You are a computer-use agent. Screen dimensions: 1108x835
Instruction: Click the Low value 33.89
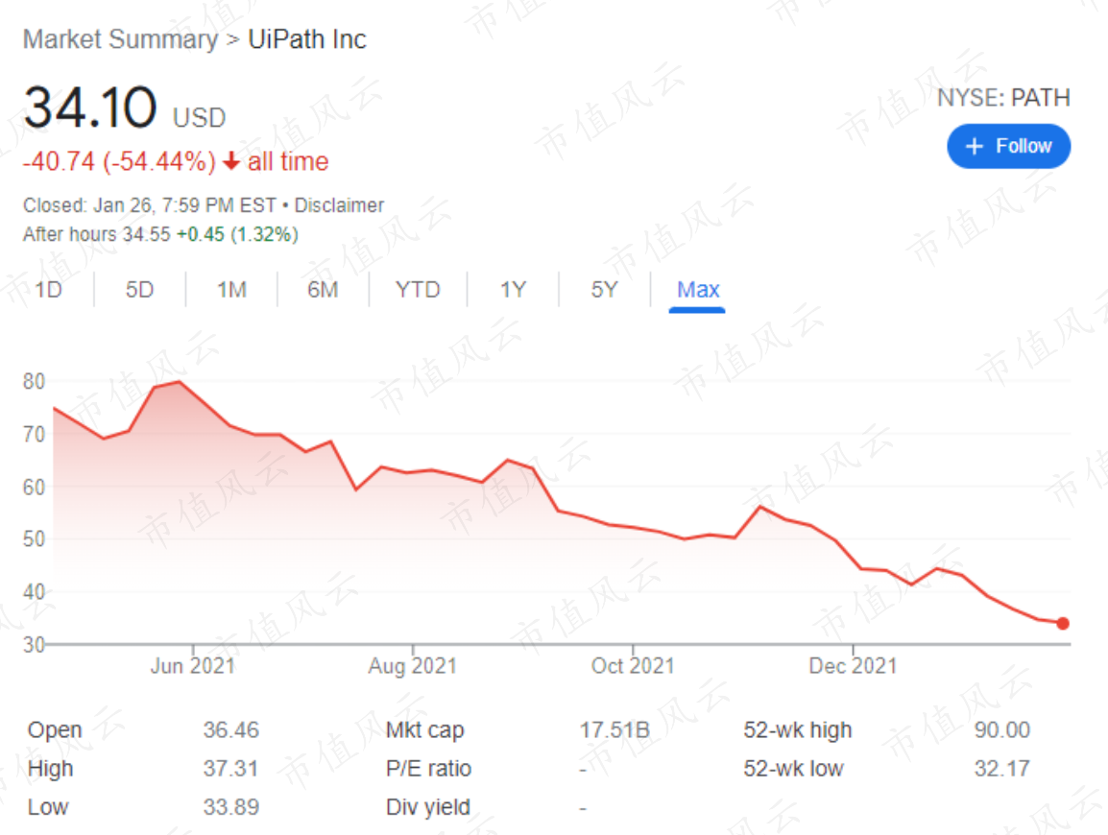(x=231, y=807)
